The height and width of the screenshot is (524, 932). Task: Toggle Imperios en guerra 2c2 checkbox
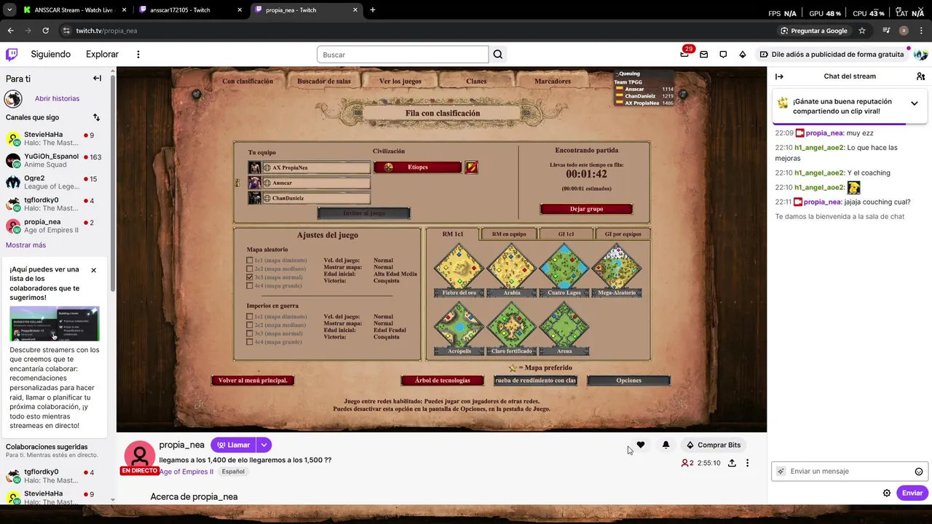pos(250,325)
